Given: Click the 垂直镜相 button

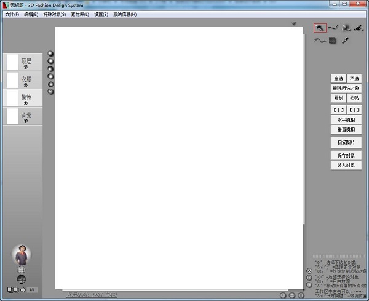Looking at the screenshot, I should (346, 129).
